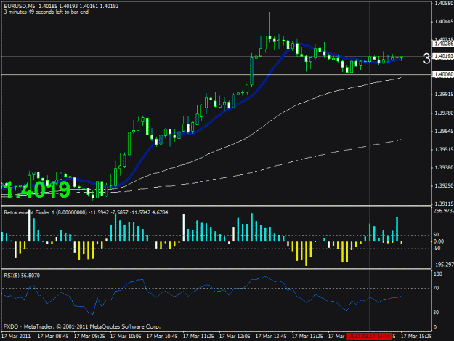Click the red date marker on time axis
Viewport: 454px width, 341px height.
pos(370,336)
